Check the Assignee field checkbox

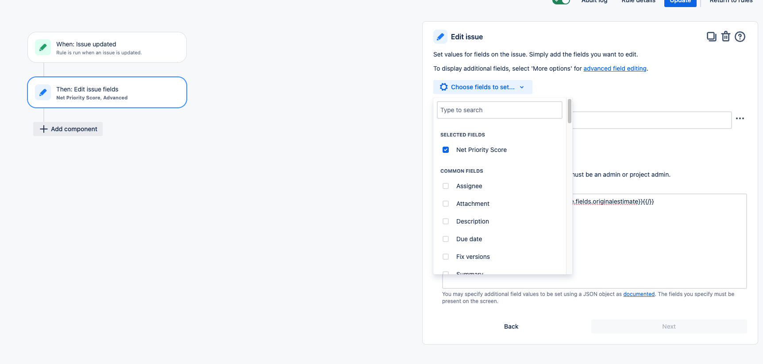(x=446, y=186)
